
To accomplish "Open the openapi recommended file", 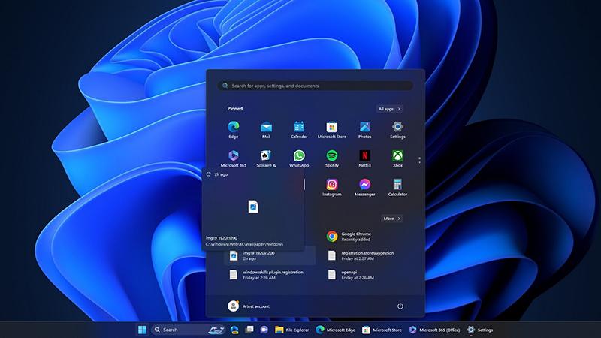I will tap(349, 275).
